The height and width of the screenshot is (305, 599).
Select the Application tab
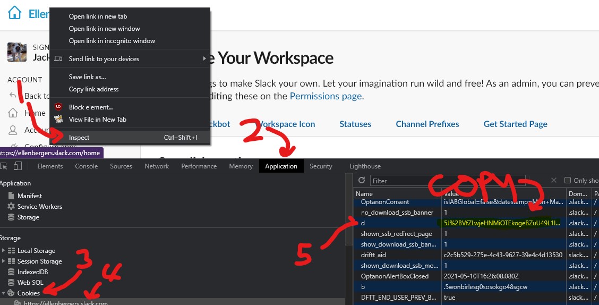click(x=281, y=166)
